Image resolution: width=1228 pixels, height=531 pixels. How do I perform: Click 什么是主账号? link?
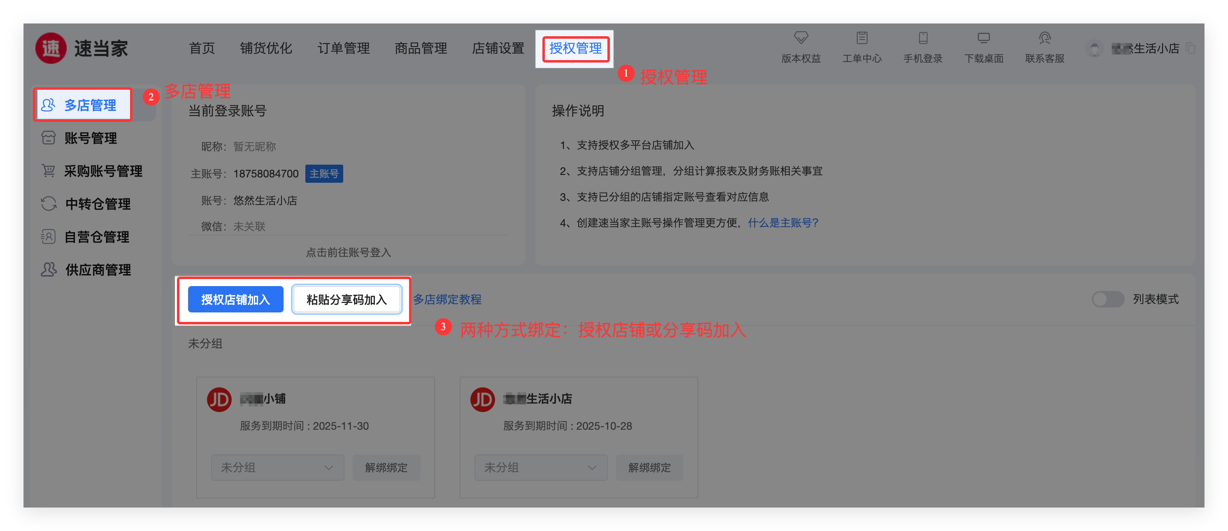click(x=783, y=223)
